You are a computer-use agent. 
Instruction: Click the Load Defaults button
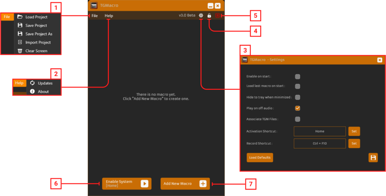(260, 158)
